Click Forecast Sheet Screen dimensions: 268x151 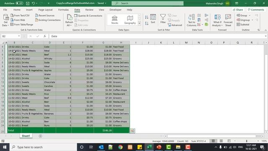[x=228, y=21]
